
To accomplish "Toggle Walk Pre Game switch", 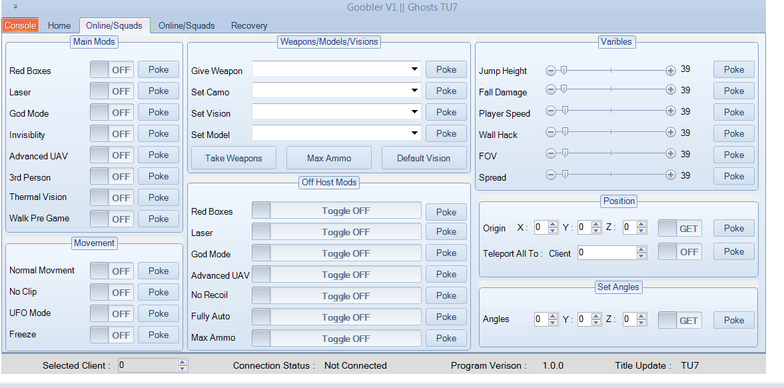I will tap(112, 219).
